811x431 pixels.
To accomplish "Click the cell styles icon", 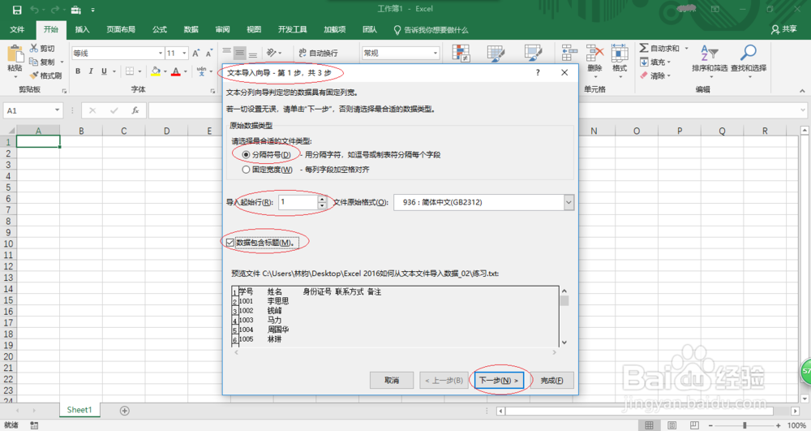I will 534,54.
